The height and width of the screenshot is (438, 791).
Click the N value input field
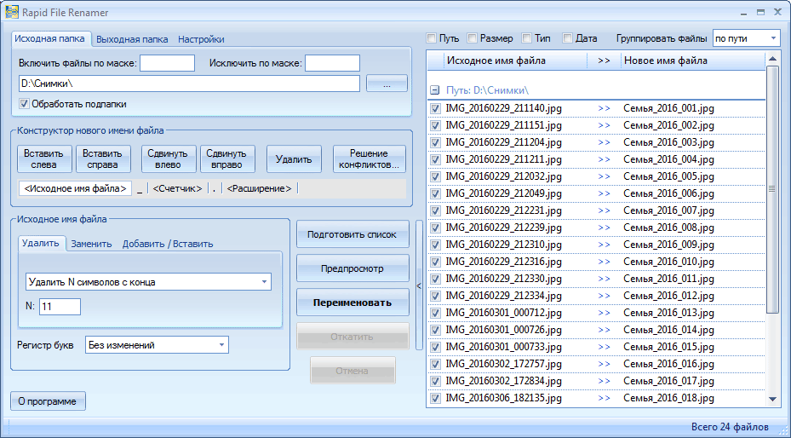click(59, 307)
